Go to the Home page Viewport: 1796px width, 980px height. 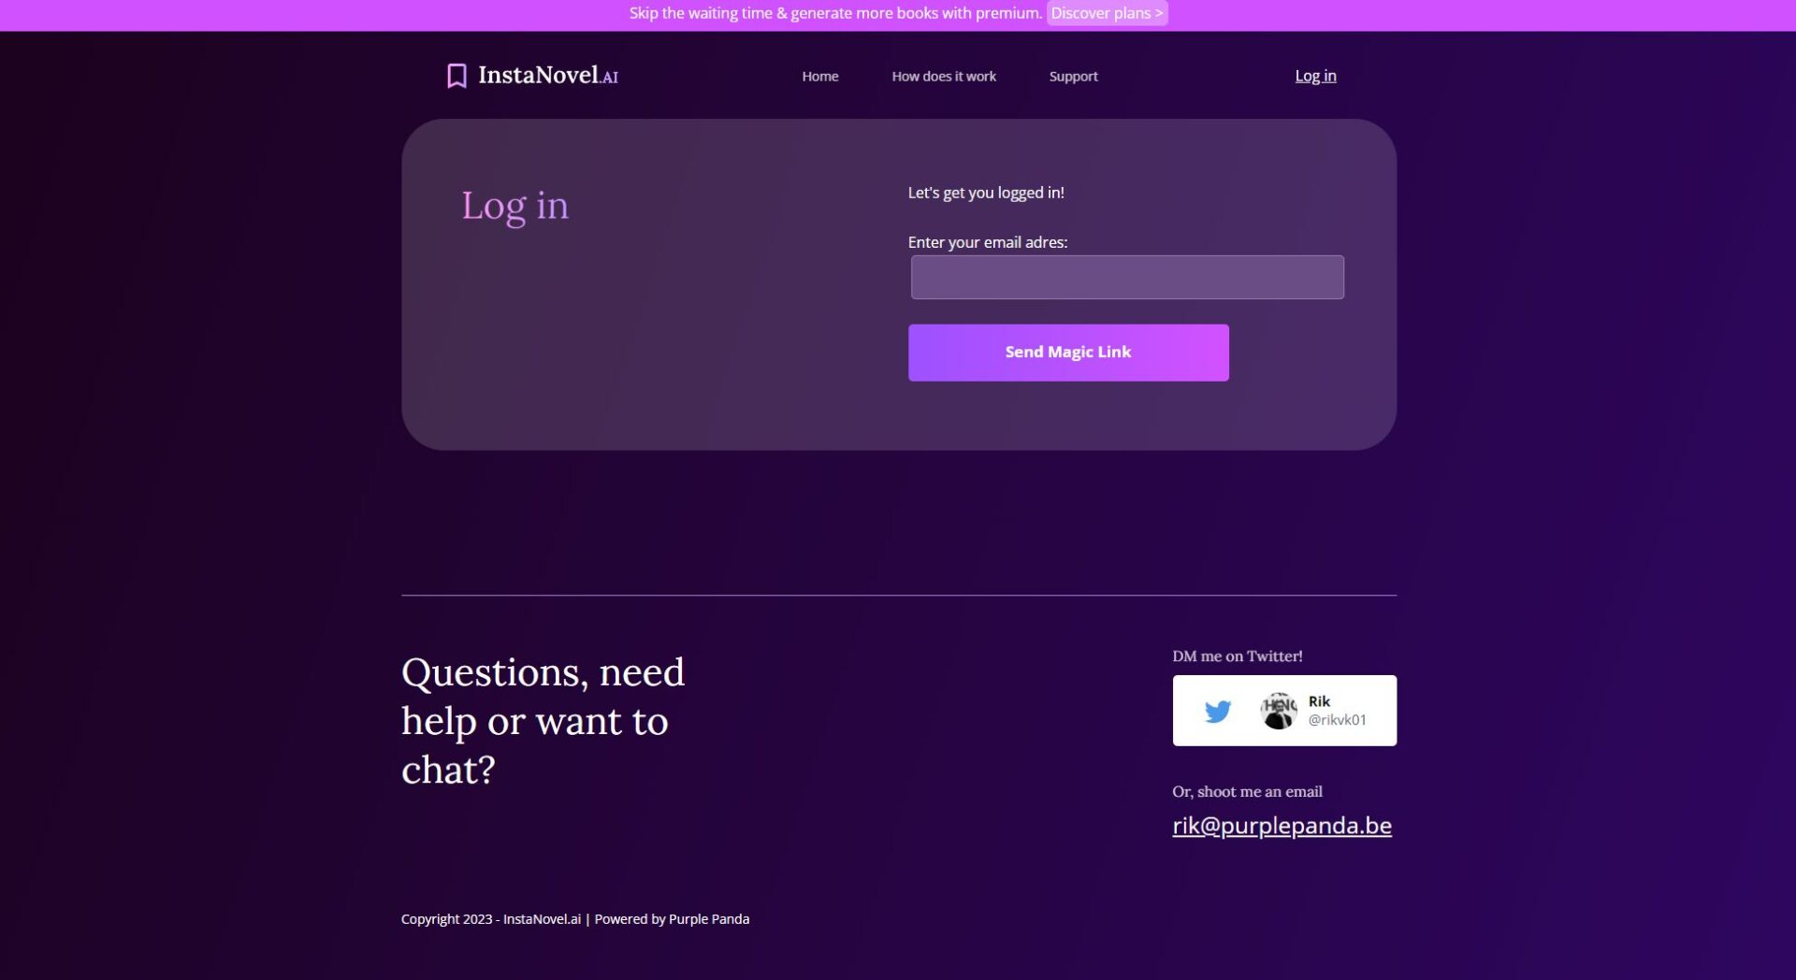pos(819,77)
